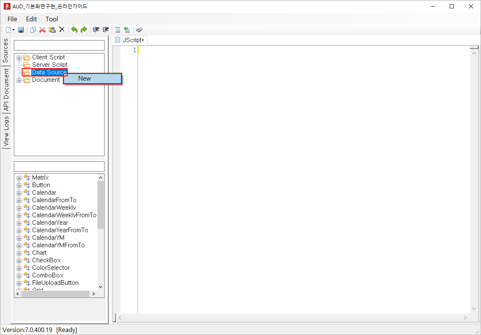Viewport: 481px width, 335px height.
Task: Select CalendarYearFromTo in the component list
Action: coord(60,230)
